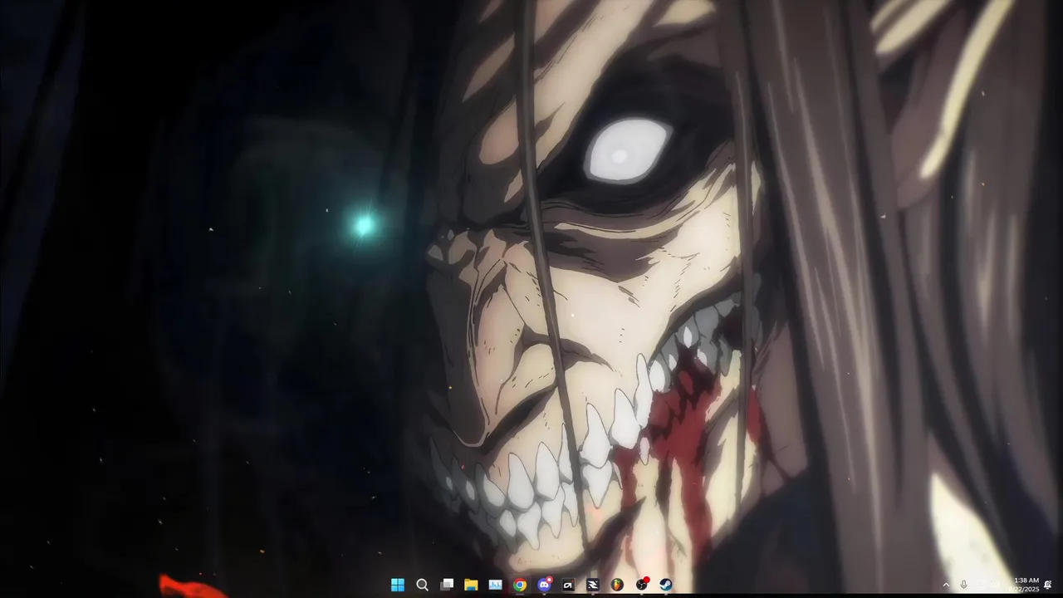Open the striped Z logo taskbar app
This screenshot has height=598, width=1063.
593,585
